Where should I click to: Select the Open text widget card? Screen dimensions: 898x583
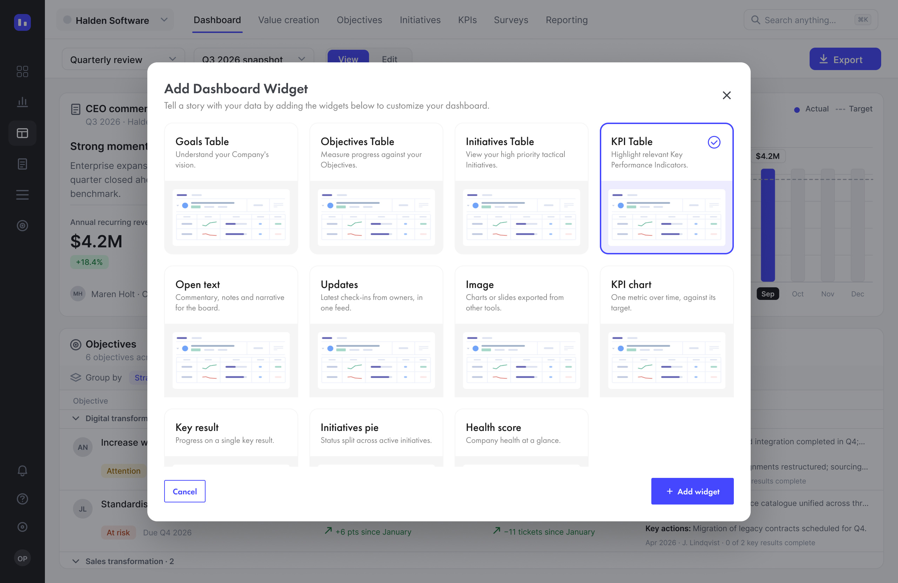231,331
